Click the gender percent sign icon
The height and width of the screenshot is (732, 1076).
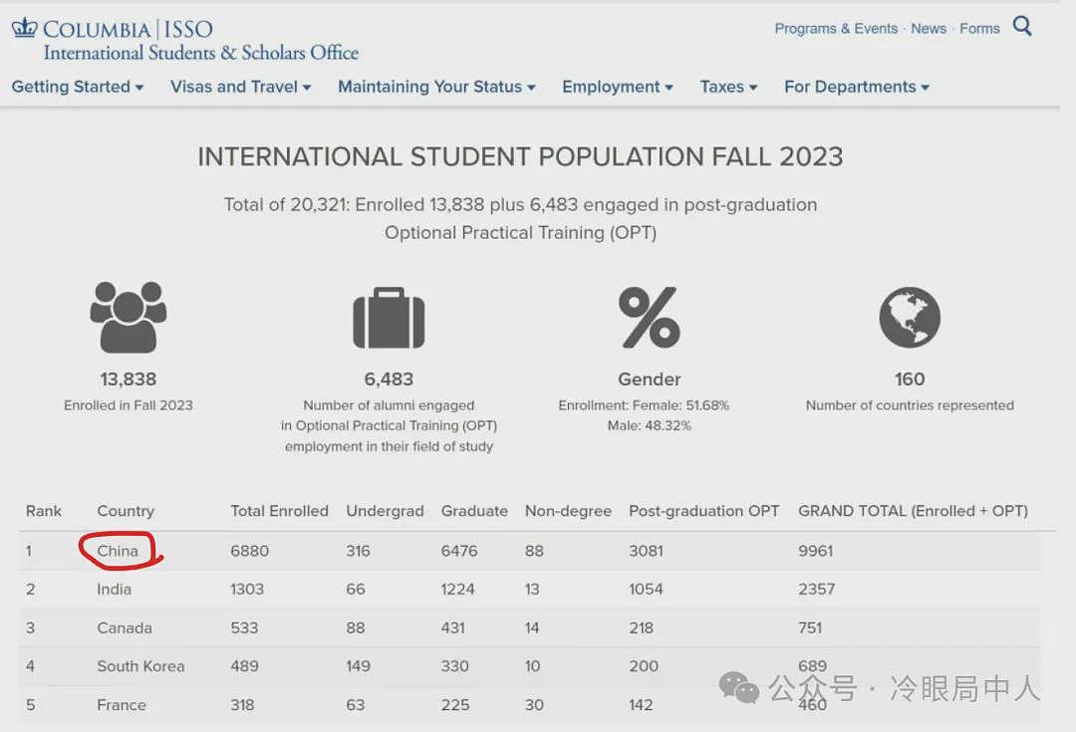pyautogui.click(x=650, y=318)
